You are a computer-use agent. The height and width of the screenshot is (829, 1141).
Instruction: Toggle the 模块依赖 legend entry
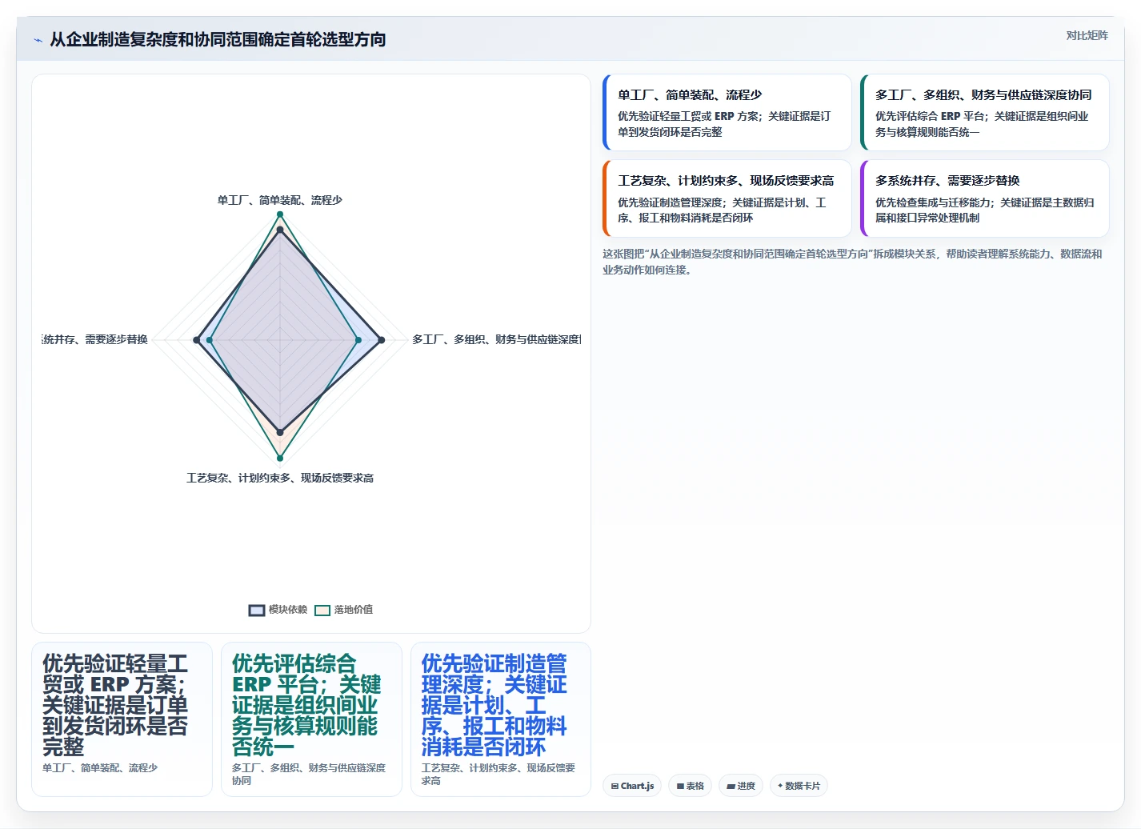(x=278, y=610)
